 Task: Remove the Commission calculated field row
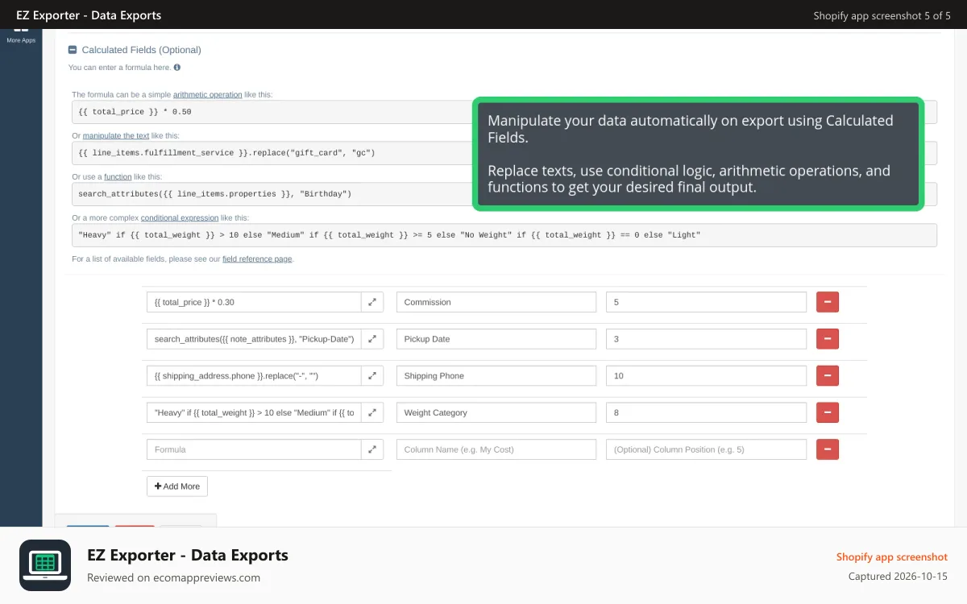click(x=828, y=302)
